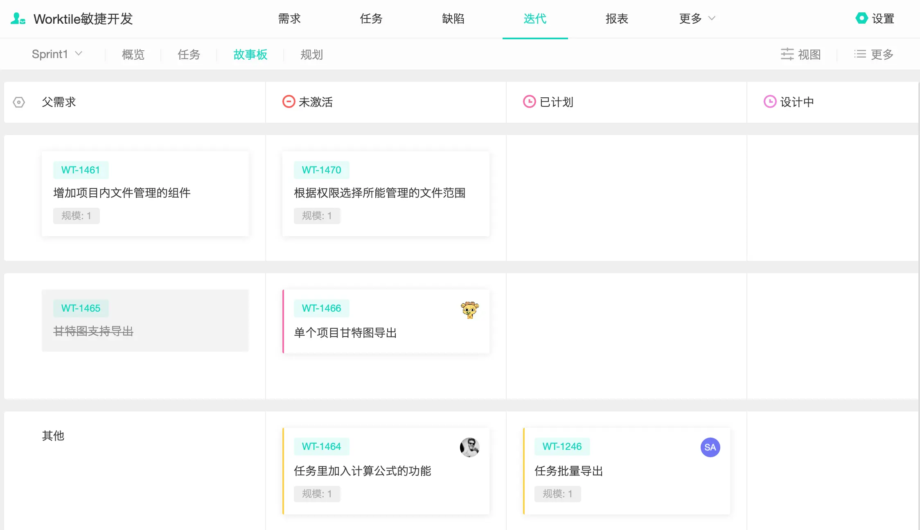This screenshot has width=920, height=530.
Task: Click the 规模: 1 tag on WT-1461
Action: click(76, 216)
